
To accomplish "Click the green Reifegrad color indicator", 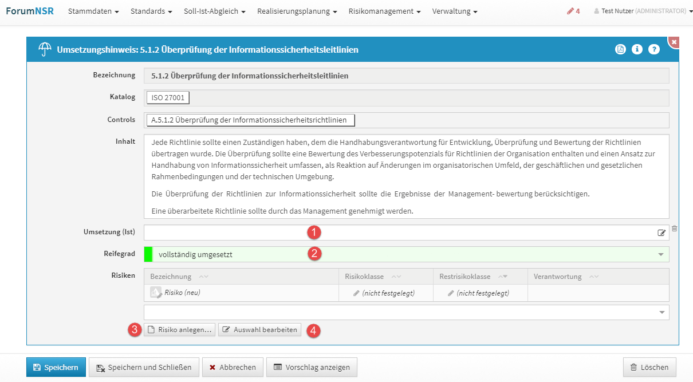I will tap(148, 254).
